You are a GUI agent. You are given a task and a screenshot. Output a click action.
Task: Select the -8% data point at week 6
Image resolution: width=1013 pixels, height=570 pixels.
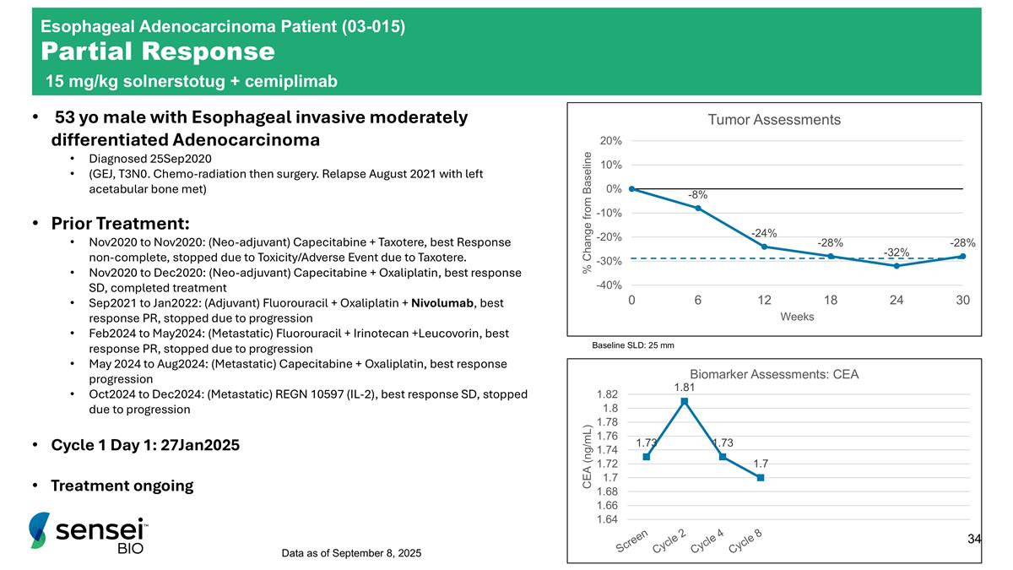[x=698, y=208]
